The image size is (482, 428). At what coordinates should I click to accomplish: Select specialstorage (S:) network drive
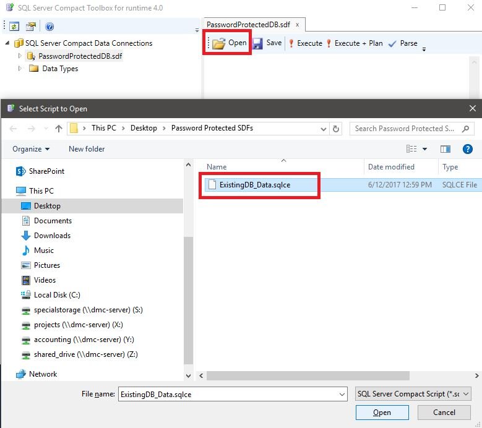click(x=82, y=310)
